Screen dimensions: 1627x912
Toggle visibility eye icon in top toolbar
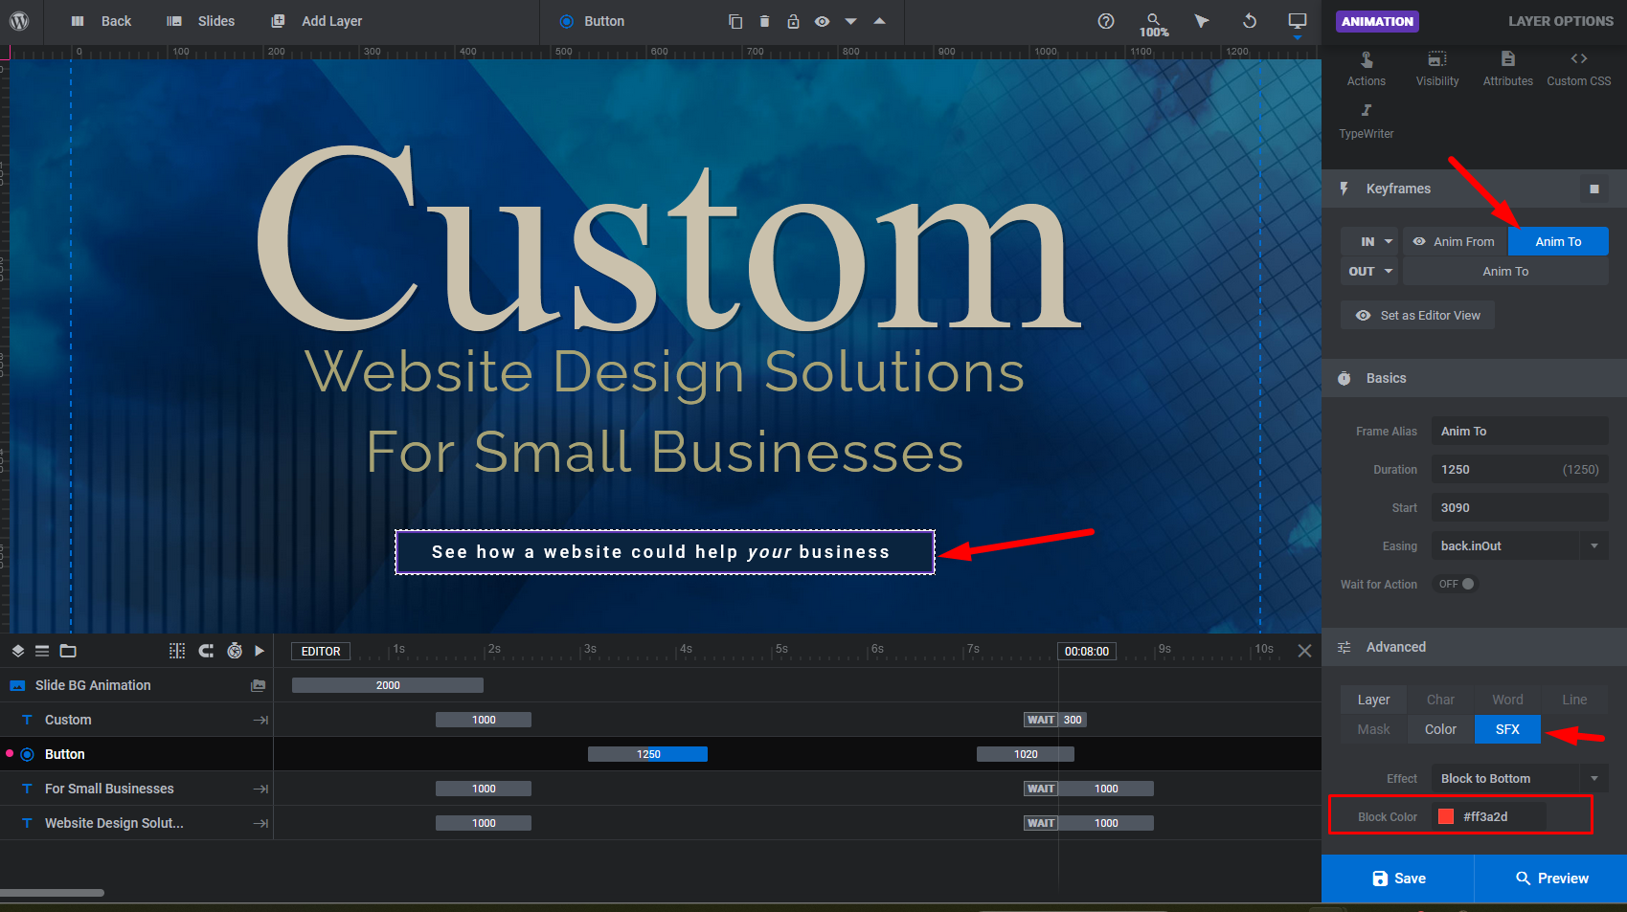tap(822, 21)
